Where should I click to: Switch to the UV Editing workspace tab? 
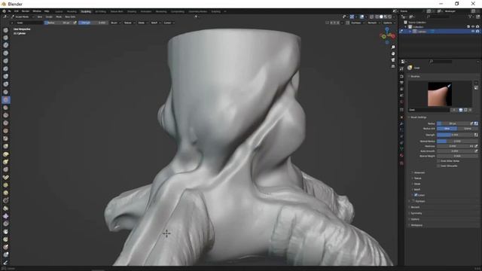(x=100, y=11)
